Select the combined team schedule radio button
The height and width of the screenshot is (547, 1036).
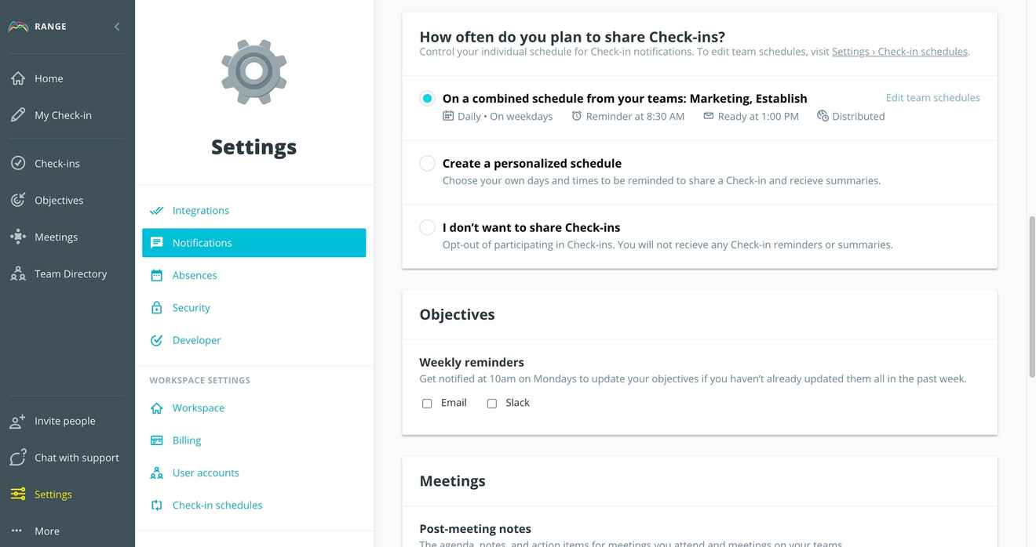(x=427, y=99)
